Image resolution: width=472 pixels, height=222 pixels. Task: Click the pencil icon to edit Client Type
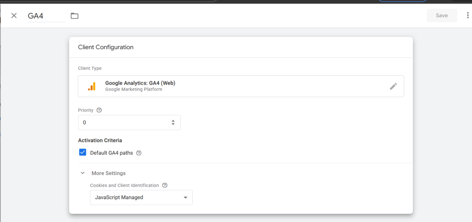click(x=393, y=86)
